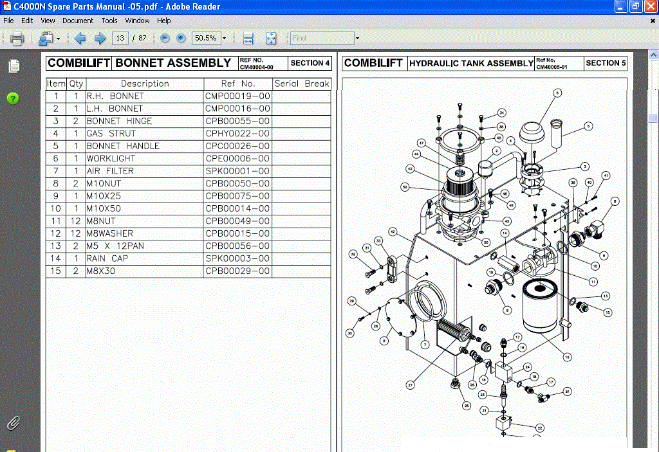Open the View menu
This screenshot has width=659, height=452.
[48, 20]
